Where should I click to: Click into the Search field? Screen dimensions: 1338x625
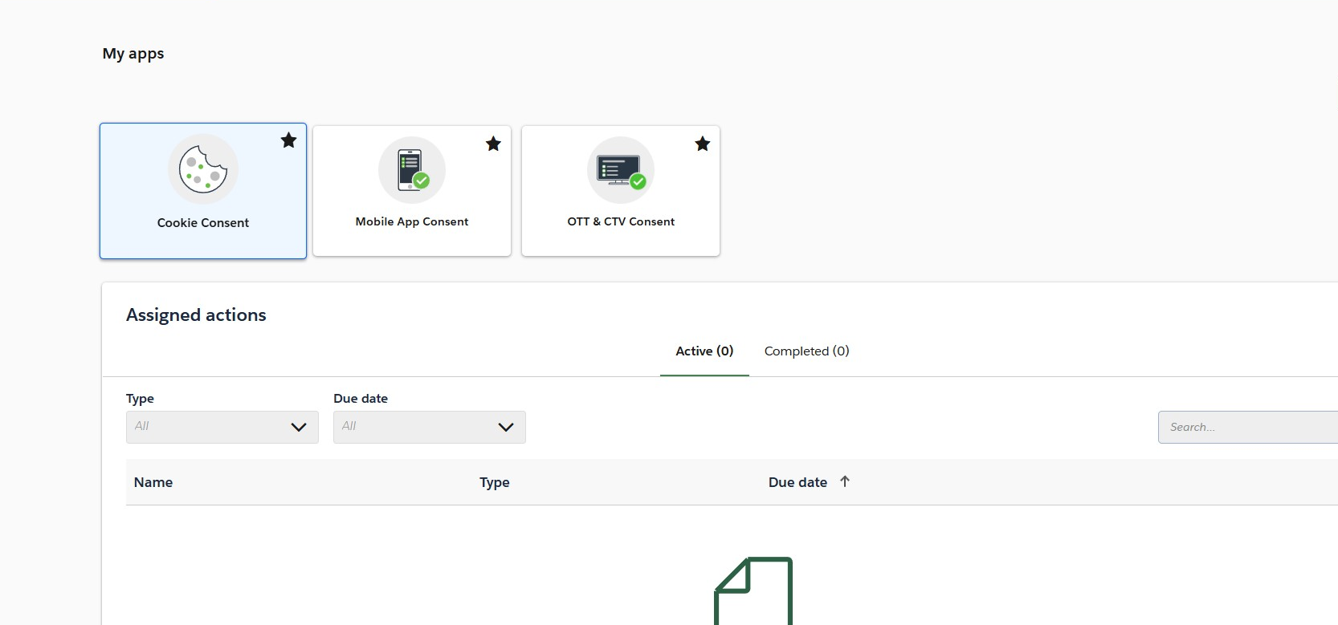tap(1248, 427)
